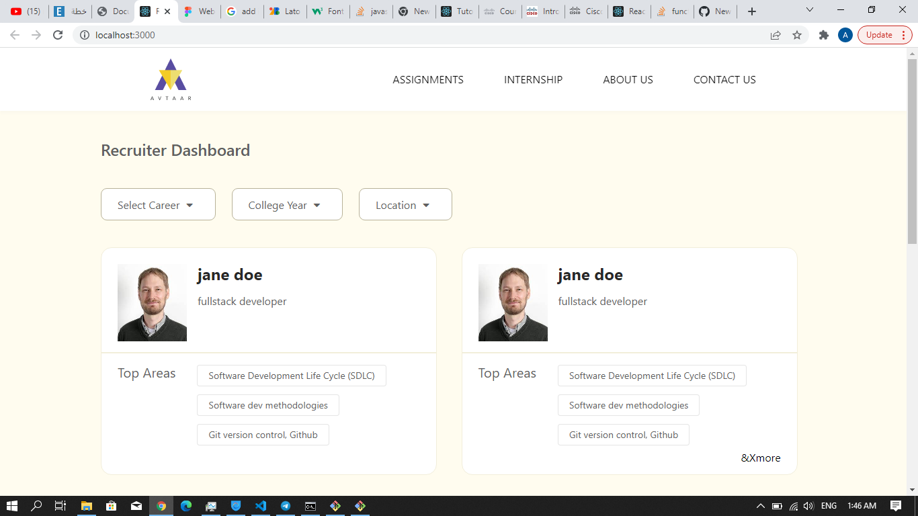Open Telegram from the taskbar
This screenshot has height=516, width=918.
pos(286,505)
